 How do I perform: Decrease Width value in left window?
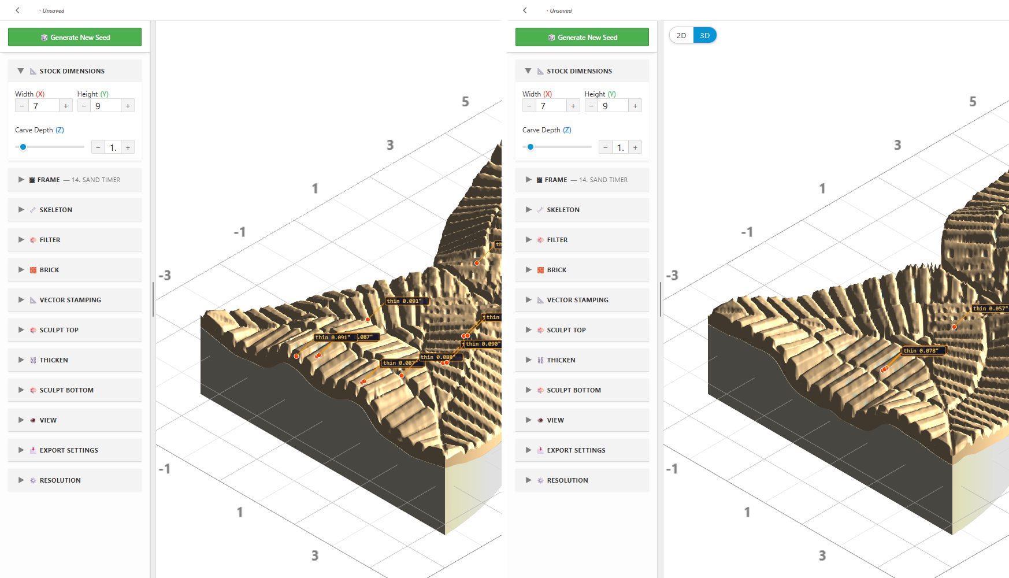pos(22,106)
